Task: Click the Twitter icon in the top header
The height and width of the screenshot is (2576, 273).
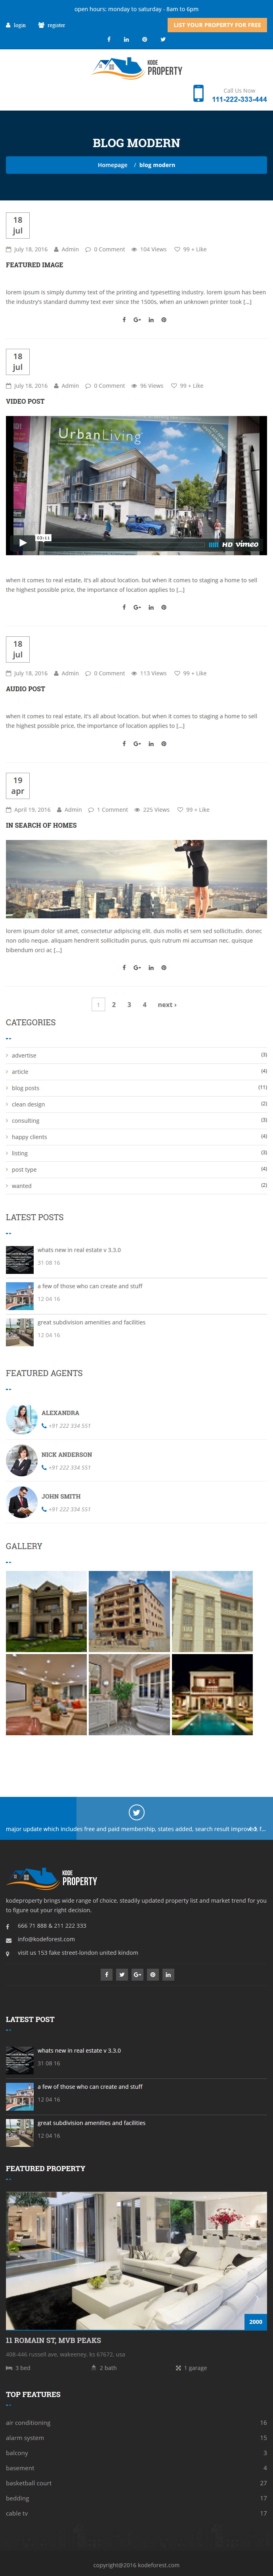Action: (163, 39)
